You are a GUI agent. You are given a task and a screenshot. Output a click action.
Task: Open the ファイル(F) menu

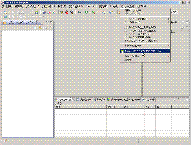(x=7, y=6)
